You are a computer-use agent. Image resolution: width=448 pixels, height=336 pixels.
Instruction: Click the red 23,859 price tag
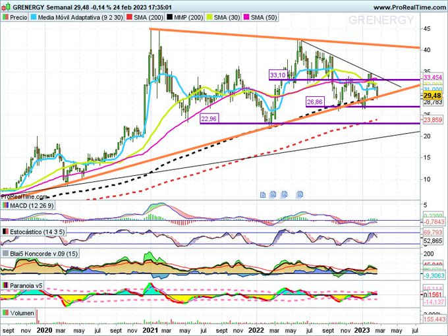(x=433, y=120)
